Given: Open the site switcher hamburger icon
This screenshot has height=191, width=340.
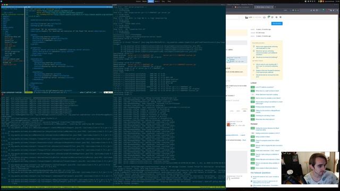Looking at the screenshot, I should click(280, 17).
